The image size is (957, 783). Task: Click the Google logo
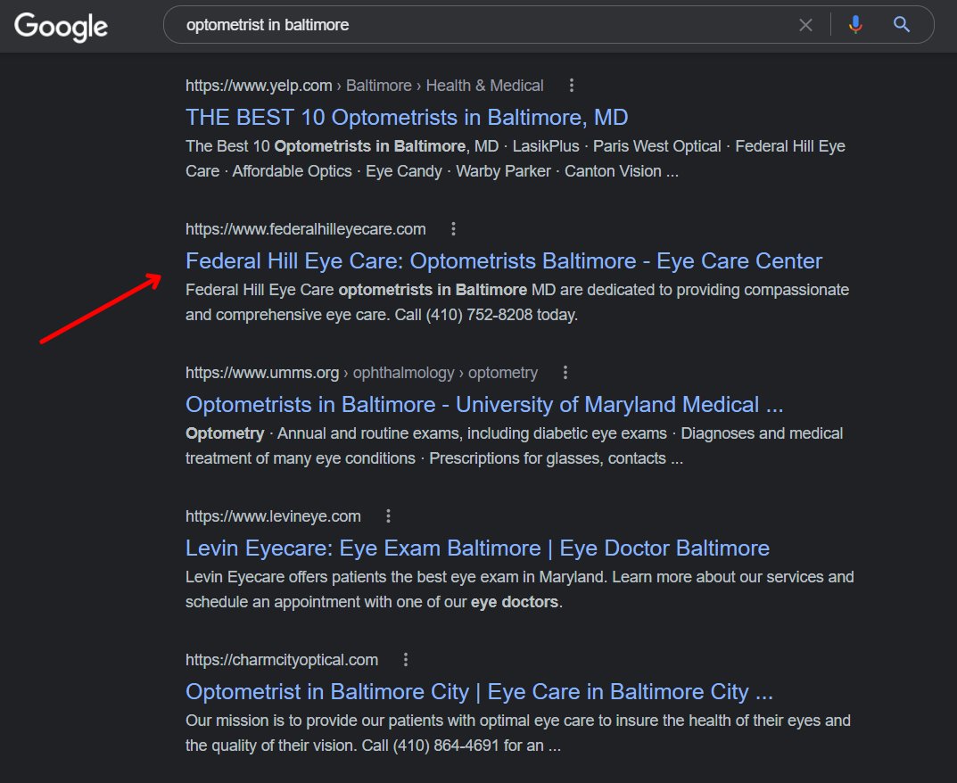[x=61, y=26]
